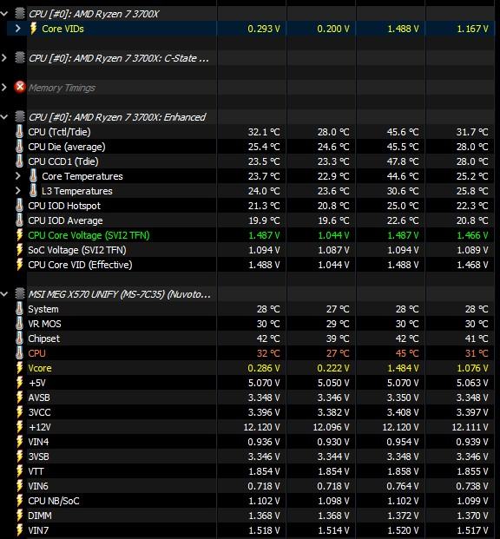Click the chip icon of the first Ryzen 7 3700X header
The width and height of the screenshot is (500, 539).
click(20, 14)
